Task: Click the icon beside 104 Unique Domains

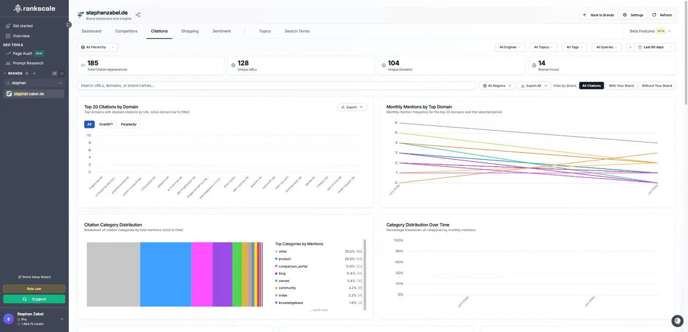Action: (x=384, y=66)
